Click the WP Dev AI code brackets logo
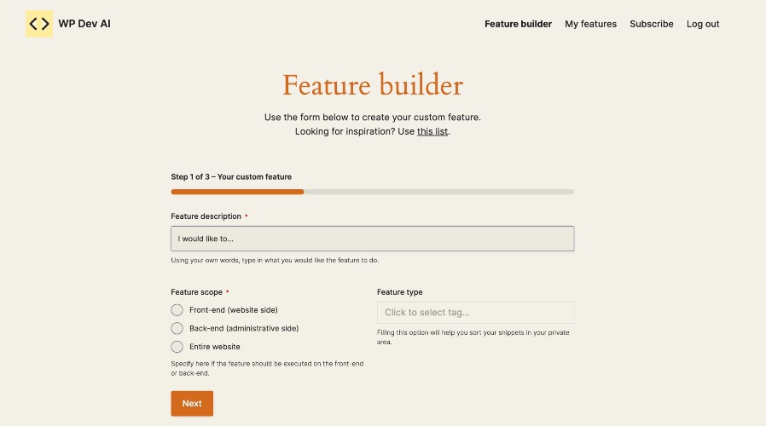Viewport: 766px width, 426px height. pos(39,23)
